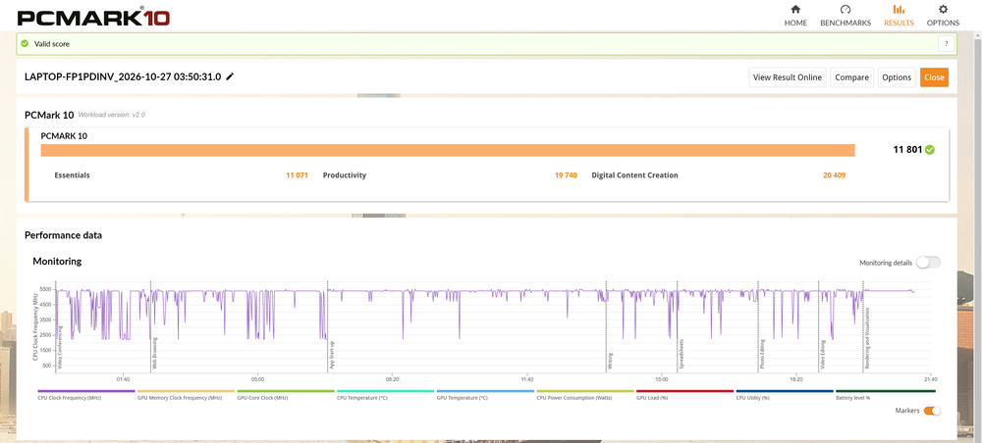Click the result name LAPTOP-FP1PDINV text
This screenshot has height=443, width=982.
pos(123,76)
